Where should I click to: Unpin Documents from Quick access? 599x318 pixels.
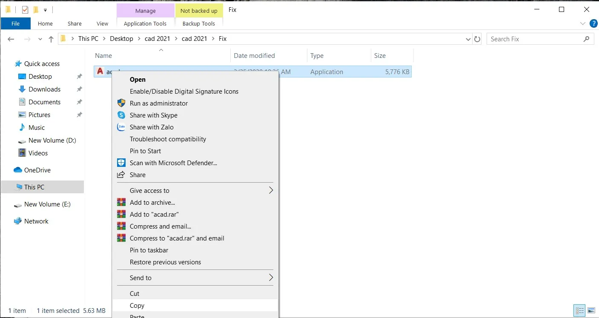(79, 102)
